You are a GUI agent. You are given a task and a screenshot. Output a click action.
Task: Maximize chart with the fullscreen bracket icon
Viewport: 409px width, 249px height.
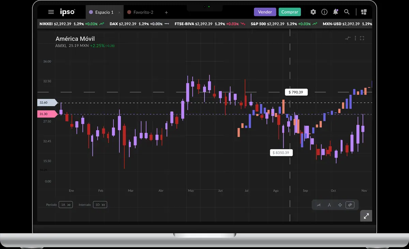click(x=362, y=38)
